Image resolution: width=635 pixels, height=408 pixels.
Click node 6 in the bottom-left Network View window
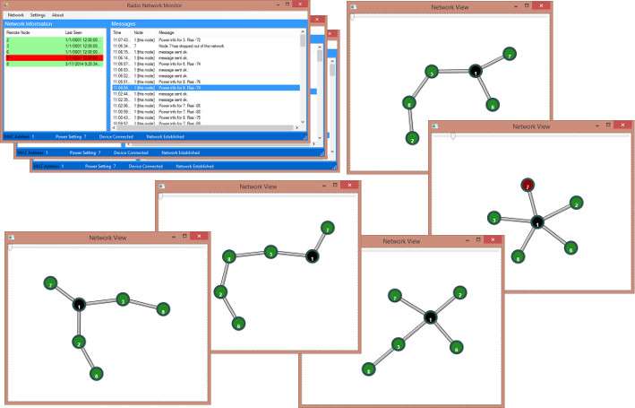click(x=97, y=373)
